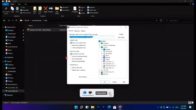Click the red X Delete icon
Viewport: 196px width, 110px height.
[46, 9]
